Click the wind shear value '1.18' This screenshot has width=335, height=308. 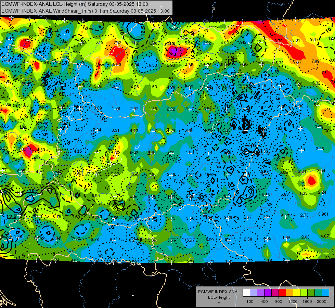pos(268,260)
